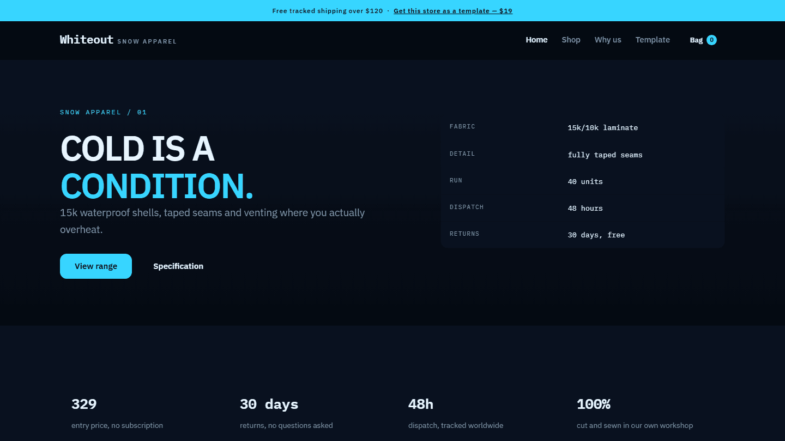This screenshot has height=441, width=785.
Task: Click the '30 days, free' value
Action: pos(596,235)
